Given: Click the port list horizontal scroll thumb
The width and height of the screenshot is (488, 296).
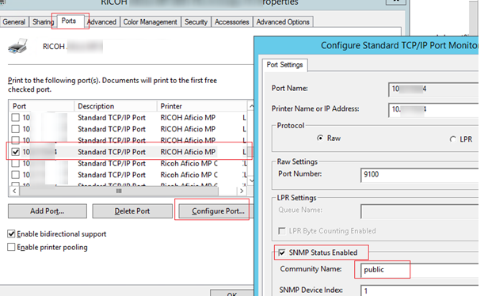Looking at the screenshot, I should [119, 191].
